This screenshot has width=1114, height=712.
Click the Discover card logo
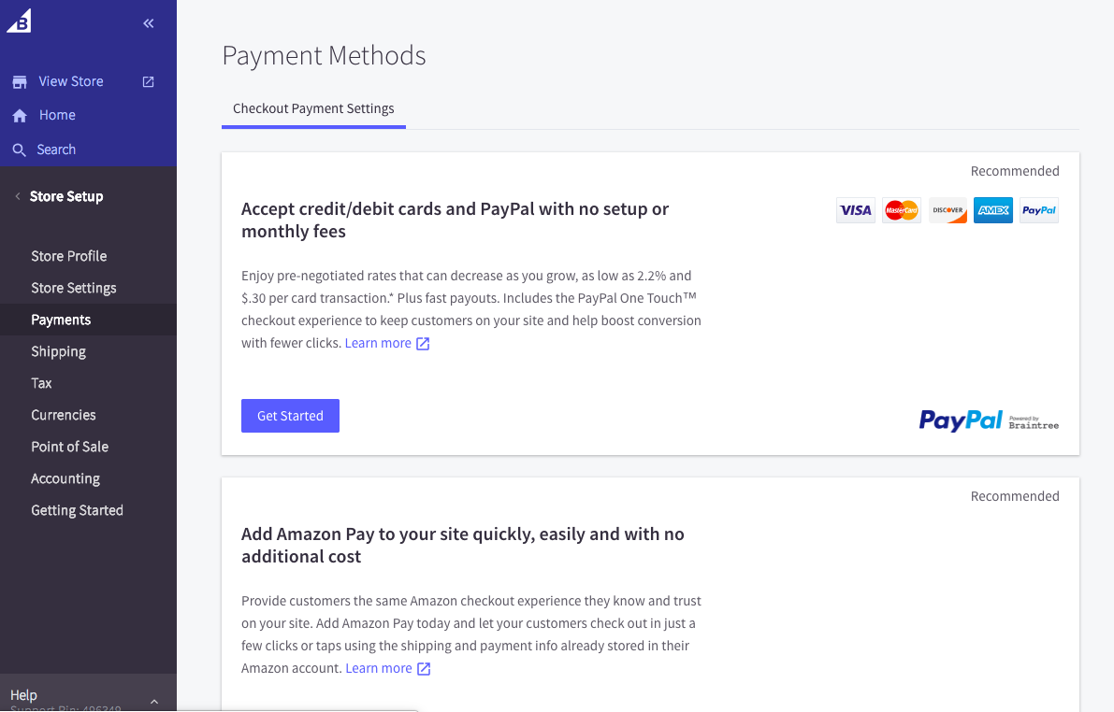[948, 210]
